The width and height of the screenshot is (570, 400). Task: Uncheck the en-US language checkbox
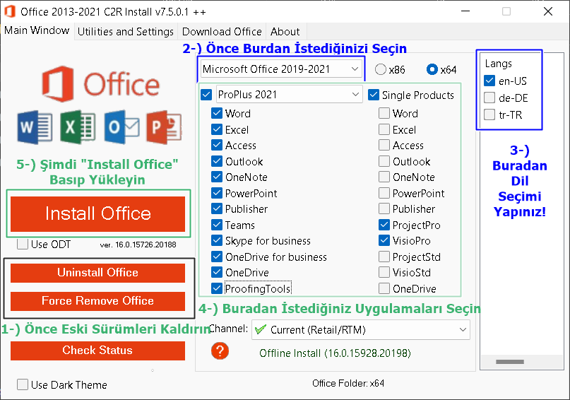click(489, 81)
